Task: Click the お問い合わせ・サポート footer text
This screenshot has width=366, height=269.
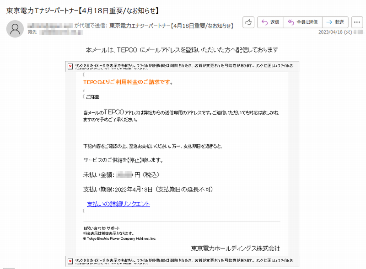Action: click(x=102, y=228)
